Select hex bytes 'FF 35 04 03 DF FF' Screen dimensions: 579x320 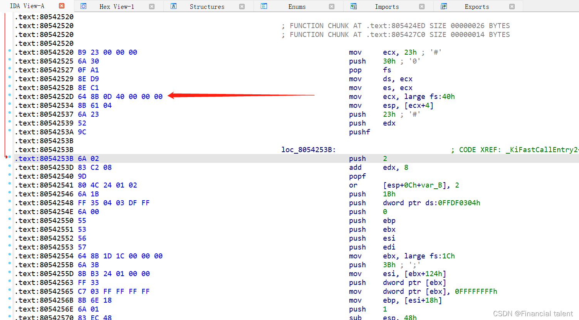click(x=114, y=203)
